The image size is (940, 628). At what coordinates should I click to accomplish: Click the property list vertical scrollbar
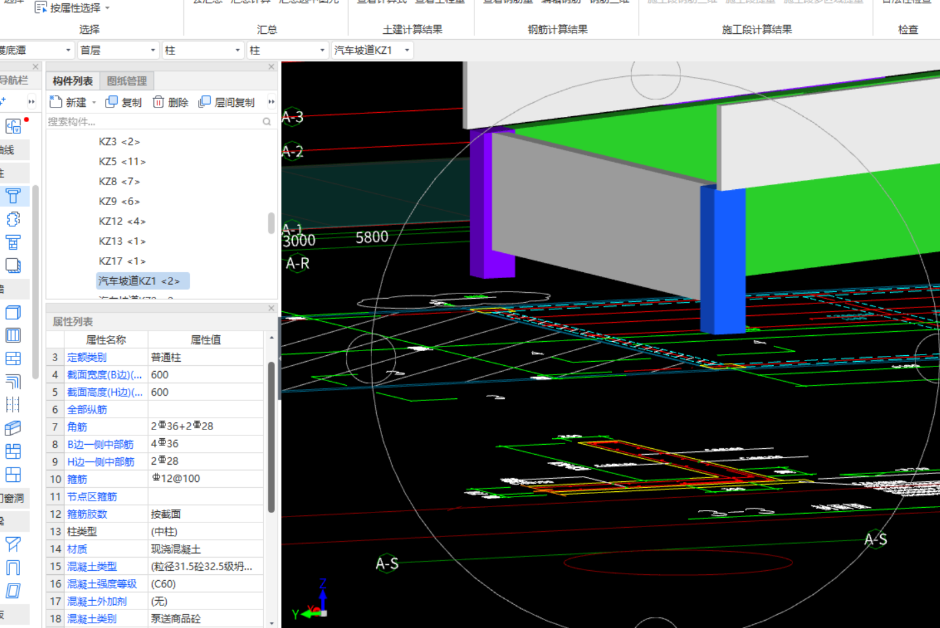[271, 437]
